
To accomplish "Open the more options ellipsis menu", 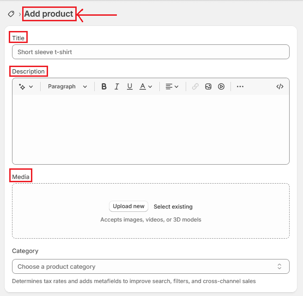I will point(240,86).
